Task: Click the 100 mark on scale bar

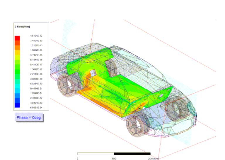Action: click(114, 158)
